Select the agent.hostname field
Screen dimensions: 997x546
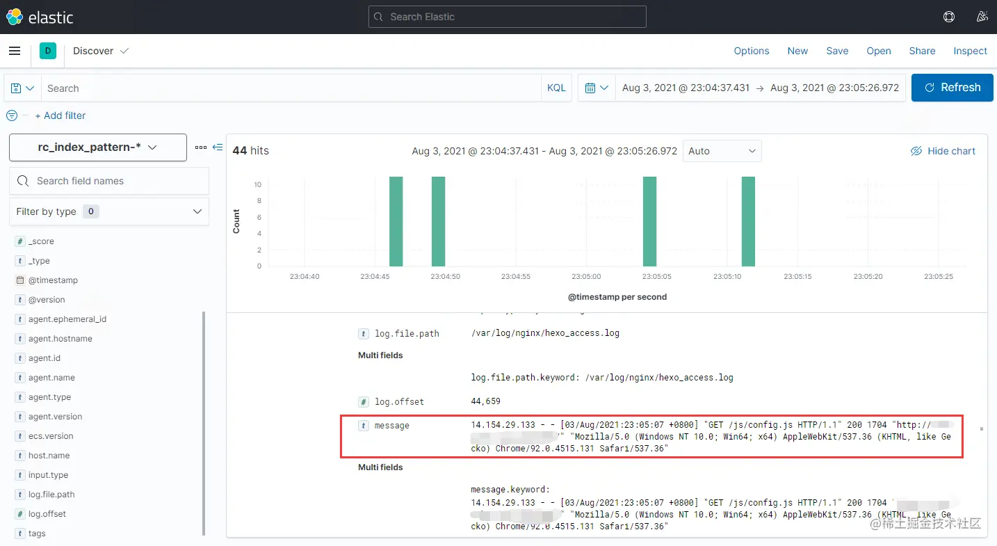click(60, 339)
